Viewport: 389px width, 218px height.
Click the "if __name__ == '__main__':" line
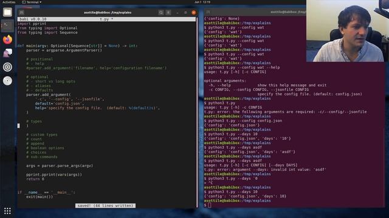[46, 193]
